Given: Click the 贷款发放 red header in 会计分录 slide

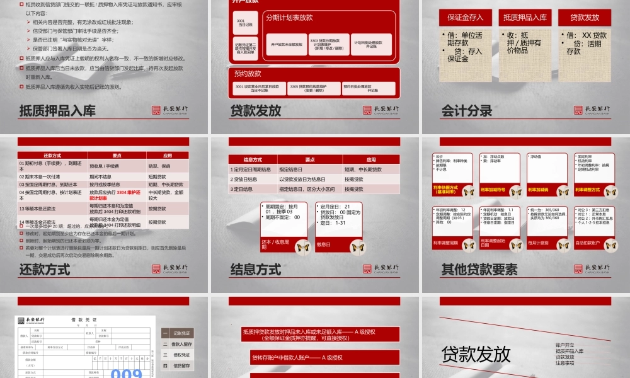Looking at the screenshot, I should tap(585, 18).
